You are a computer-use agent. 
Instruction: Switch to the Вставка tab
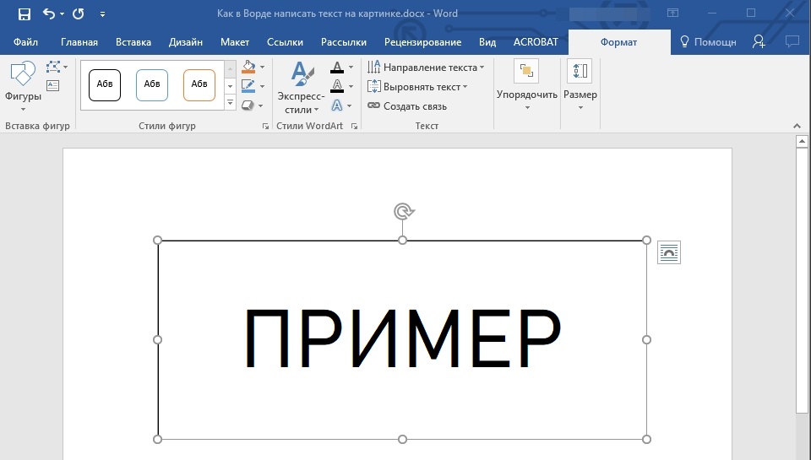click(x=133, y=42)
